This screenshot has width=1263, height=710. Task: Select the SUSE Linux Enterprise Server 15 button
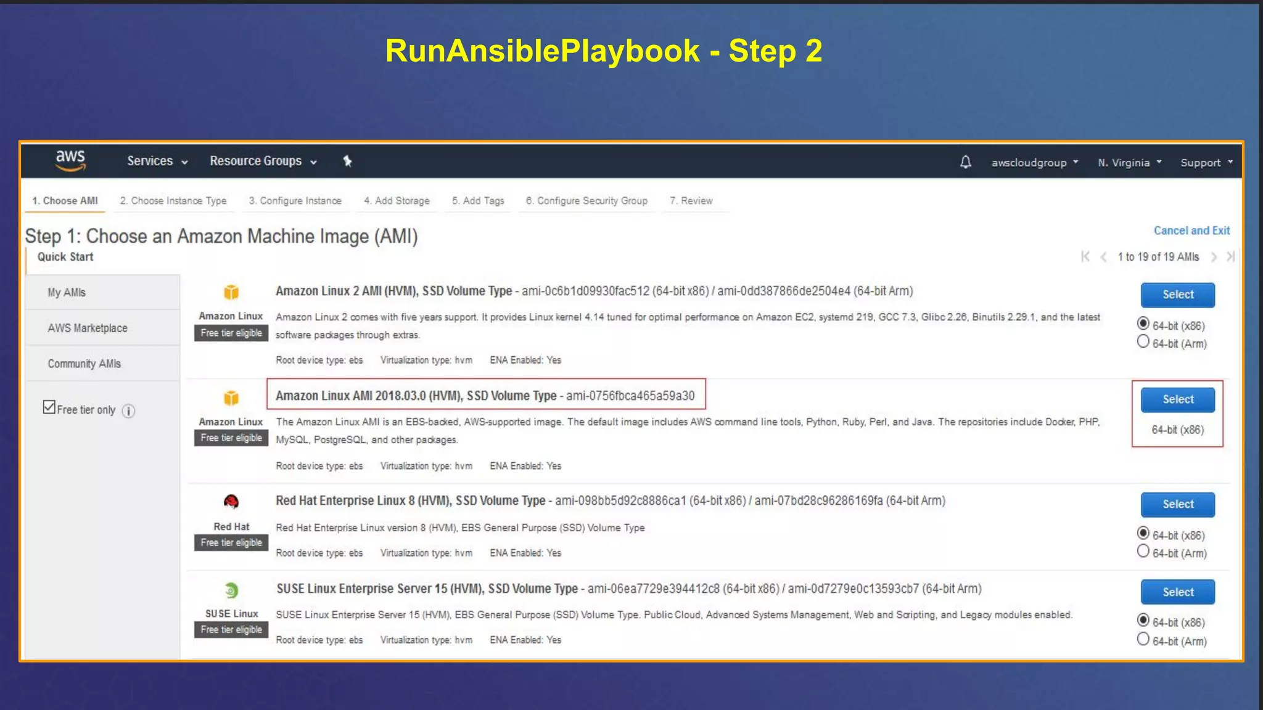(1178, 592)
